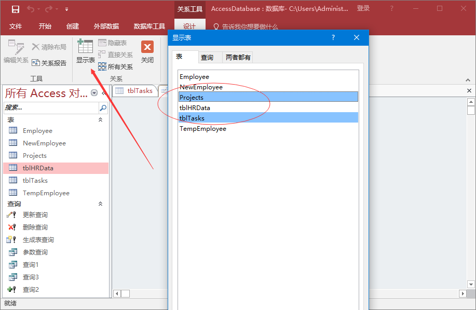Switch to the 查询 tab in dialog

207,58
